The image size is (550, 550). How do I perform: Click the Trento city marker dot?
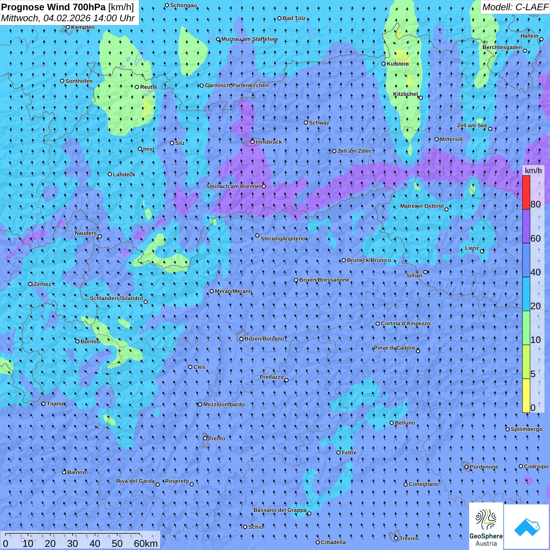[x=205, y=438]
